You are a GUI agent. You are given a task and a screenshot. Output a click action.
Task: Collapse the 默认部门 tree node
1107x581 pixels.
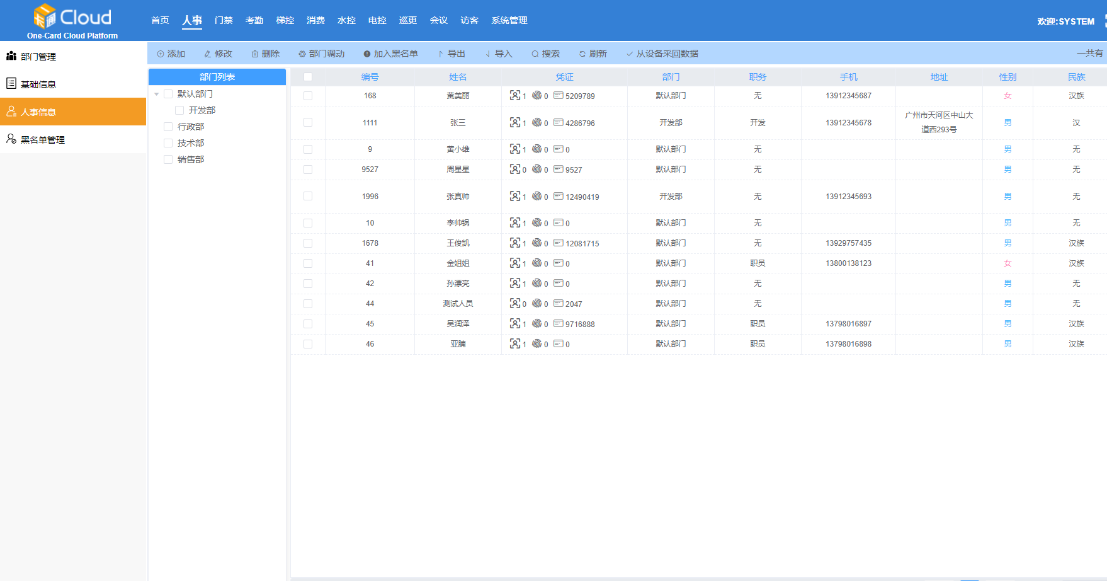[157, 94]
